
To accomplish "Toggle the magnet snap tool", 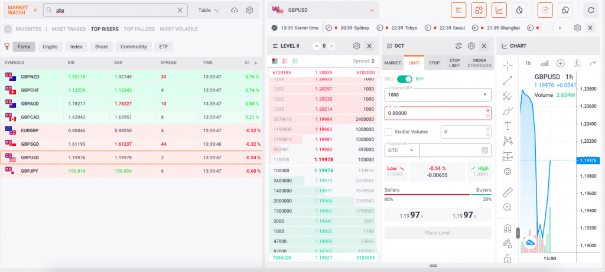I will [x=508, y=229].
